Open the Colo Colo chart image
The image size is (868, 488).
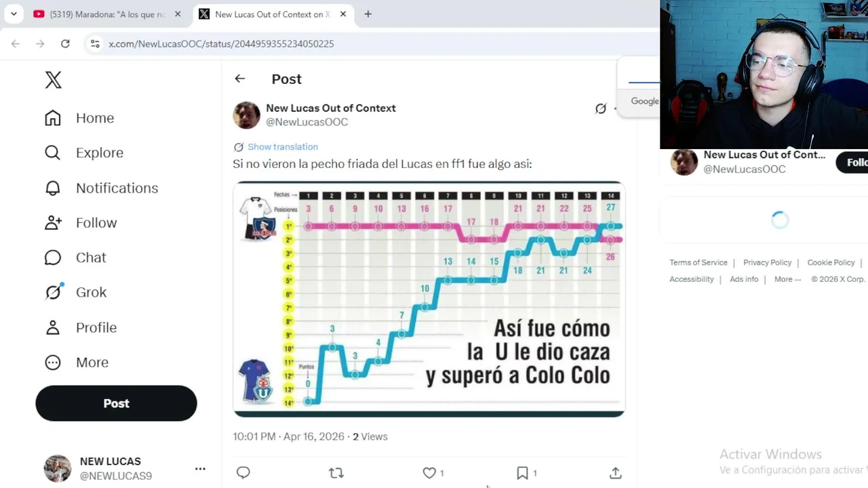429,299
